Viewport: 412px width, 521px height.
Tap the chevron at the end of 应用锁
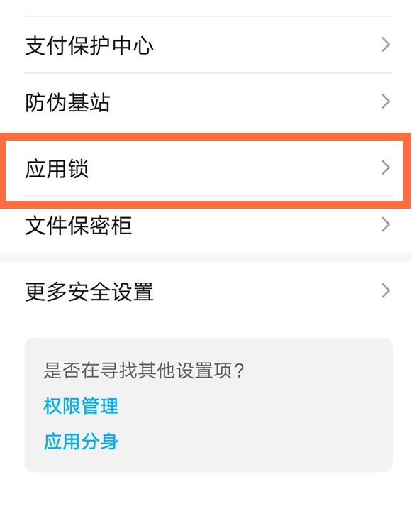(386, 168)
